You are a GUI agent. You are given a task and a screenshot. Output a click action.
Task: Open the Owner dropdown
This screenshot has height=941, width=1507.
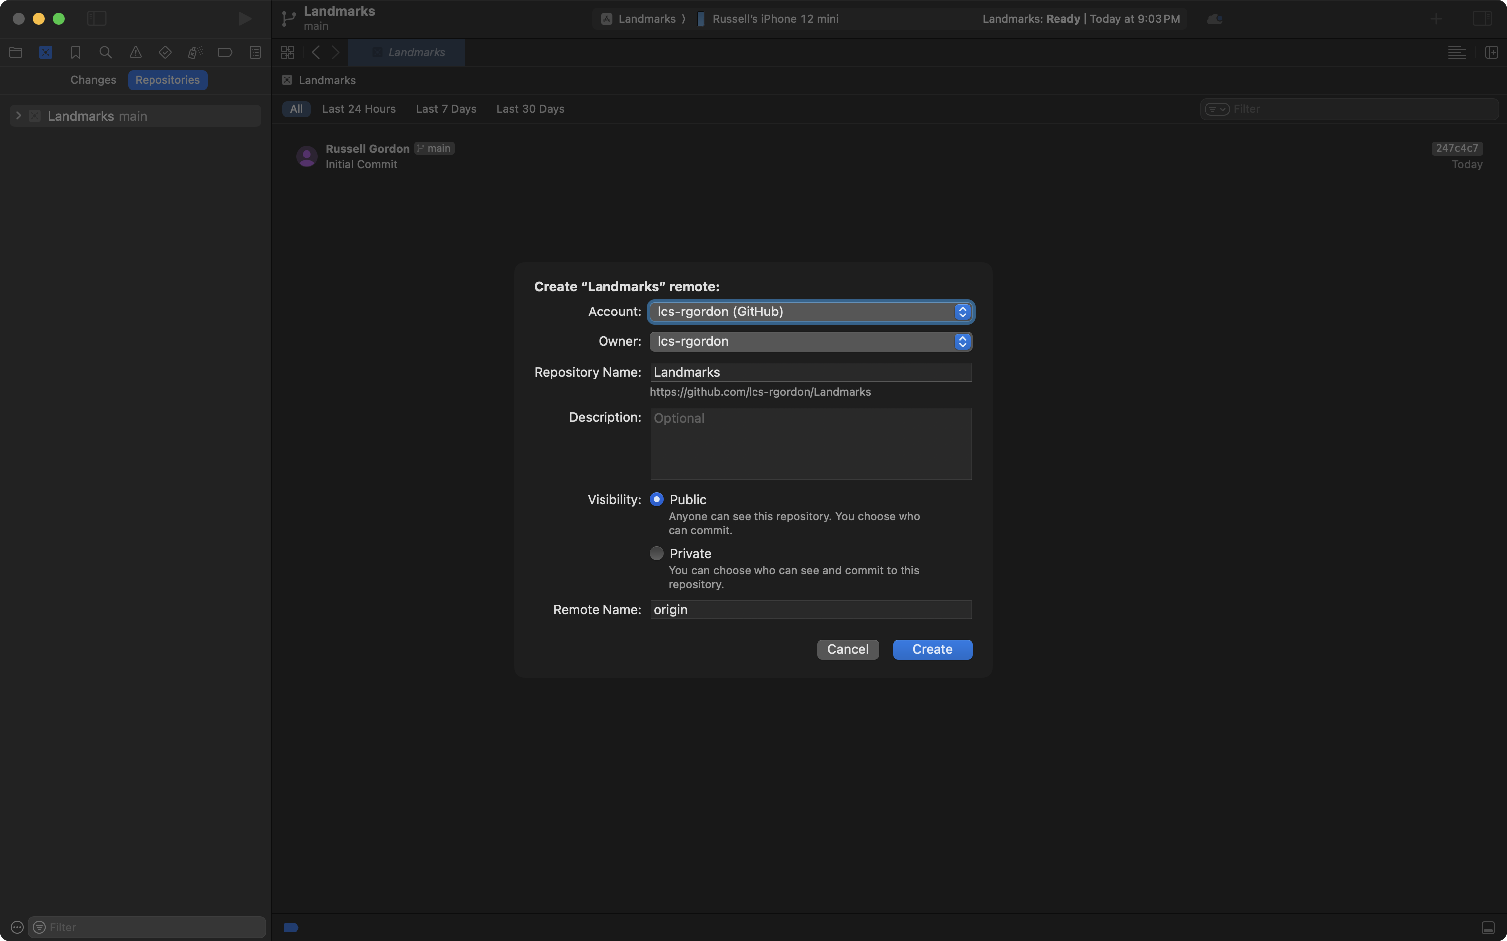pyautogui.click(x=810, y=342)
